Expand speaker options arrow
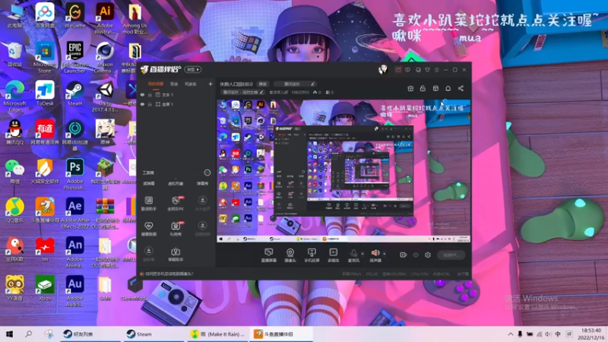This screenshot has height=342, width=608. (385, 254)
